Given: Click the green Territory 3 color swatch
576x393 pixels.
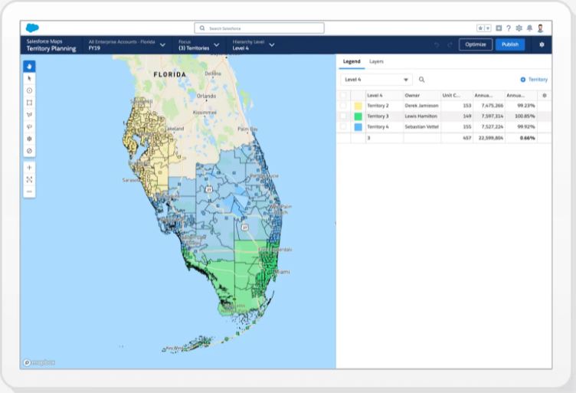Looking at the screenshot, I should point(358,116).
